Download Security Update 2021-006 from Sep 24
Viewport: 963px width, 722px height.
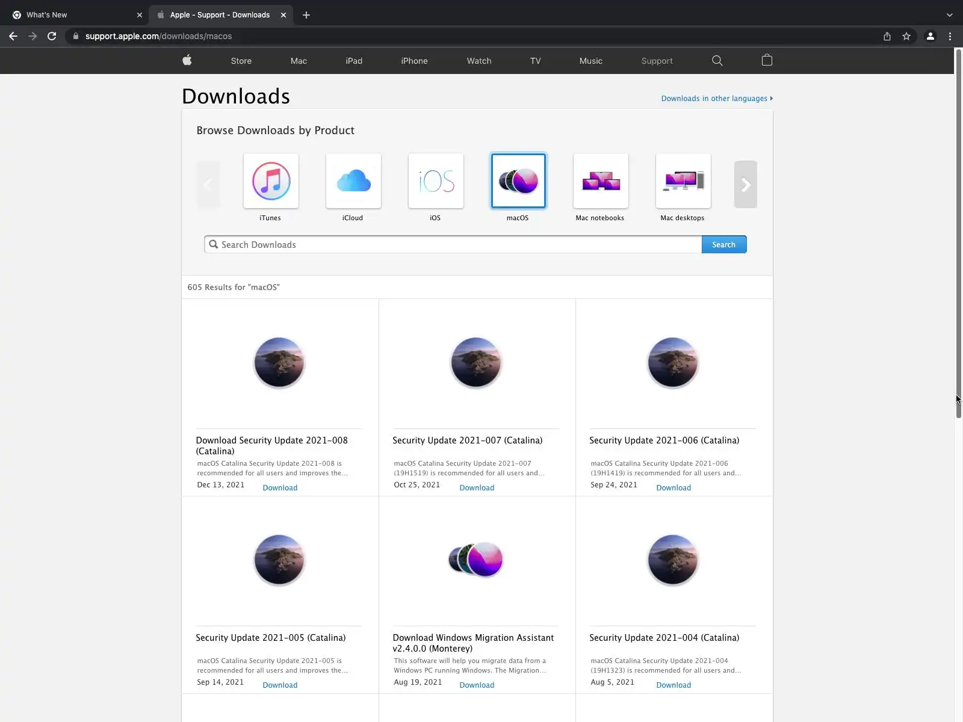673,488
